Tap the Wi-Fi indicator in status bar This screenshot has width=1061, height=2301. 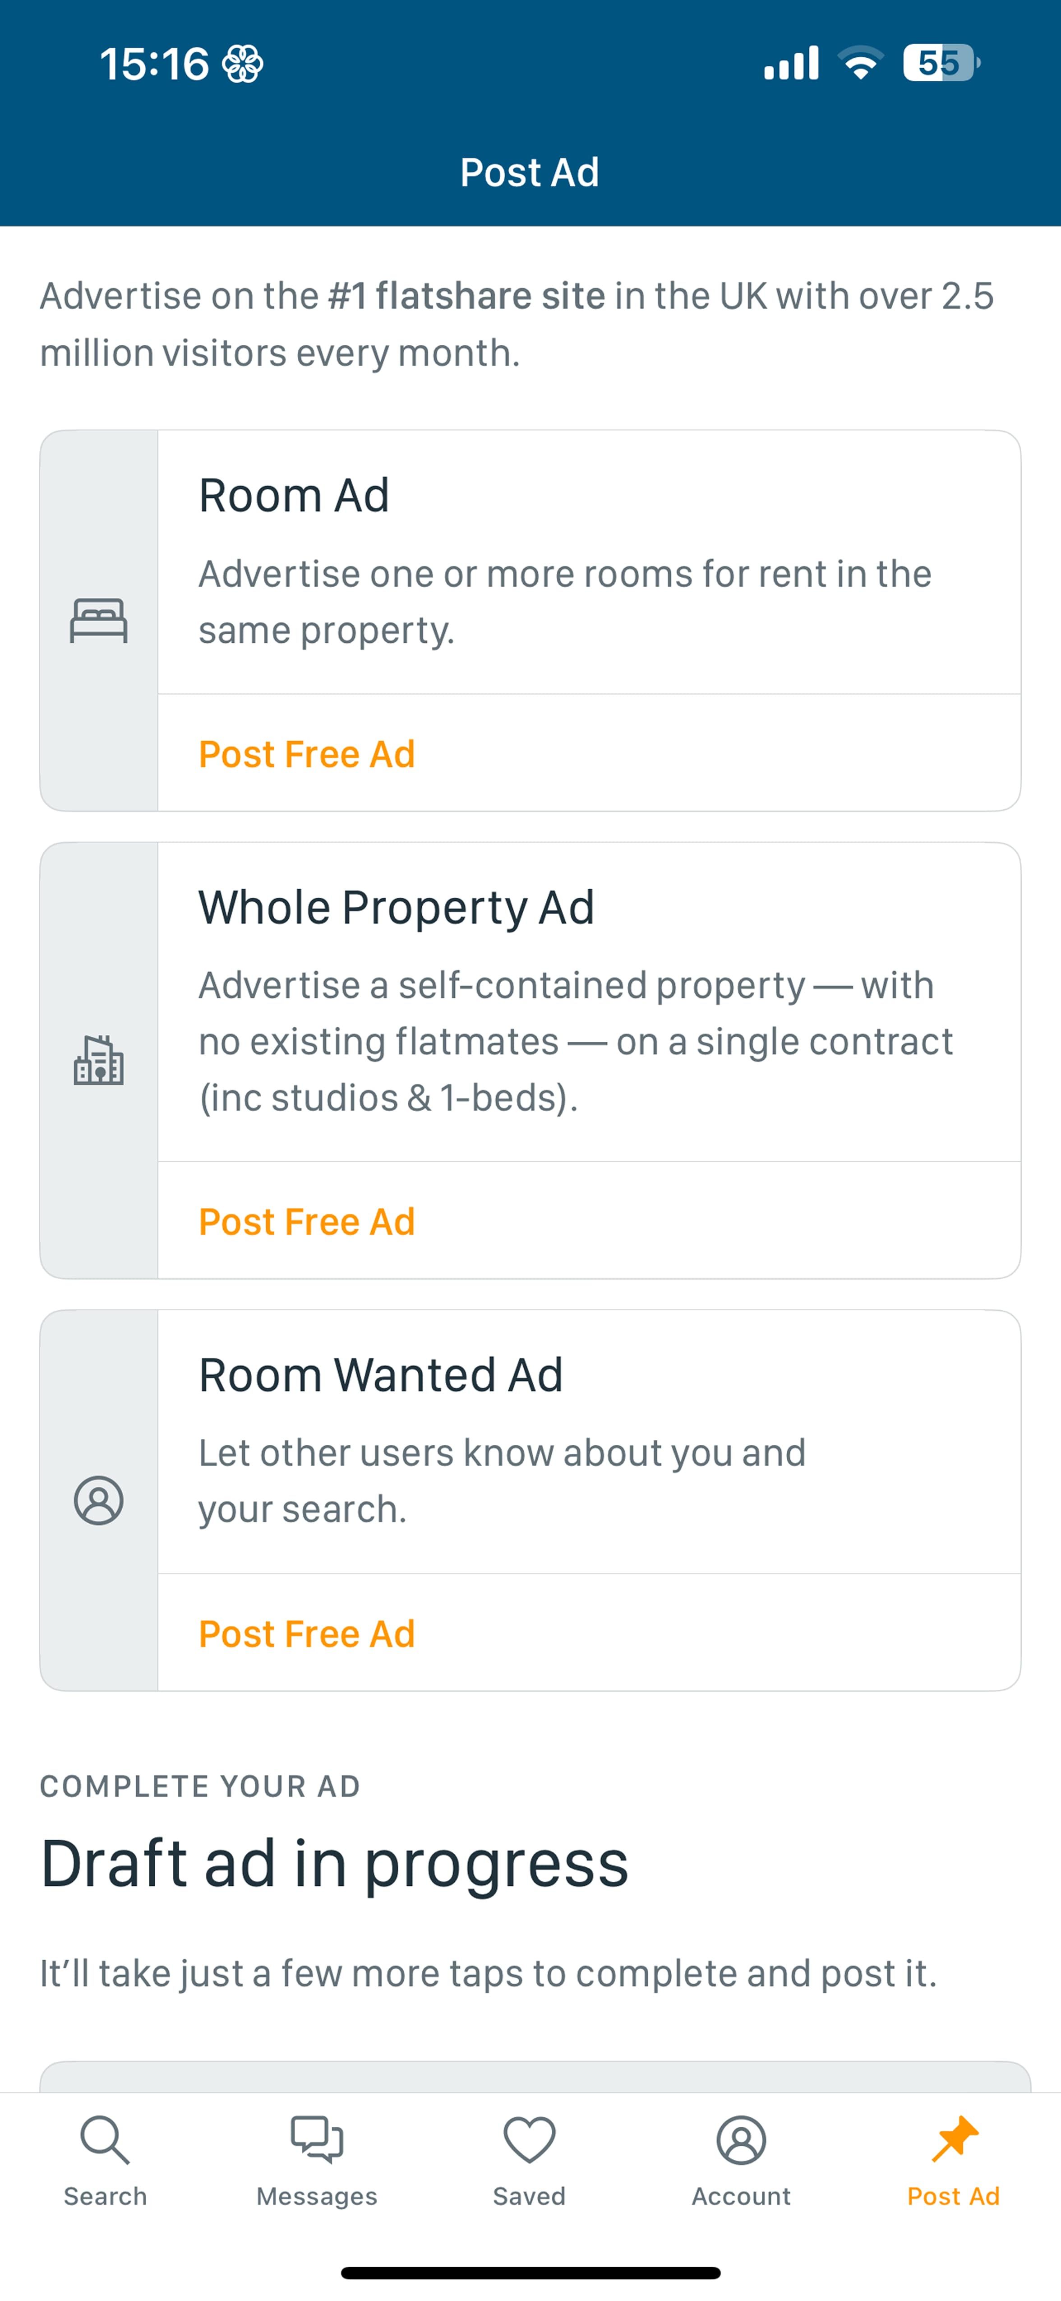(x=860, y=64)
